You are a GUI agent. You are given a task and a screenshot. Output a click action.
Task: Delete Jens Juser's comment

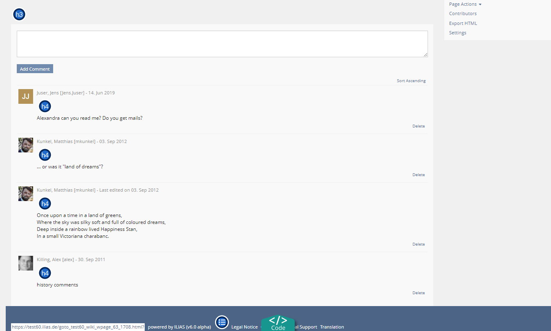click(x=418, y=126)
